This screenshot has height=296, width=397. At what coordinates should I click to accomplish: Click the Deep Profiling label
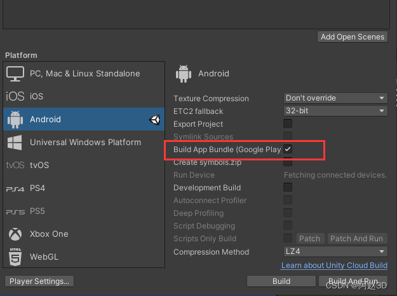(x=198, y=213)
